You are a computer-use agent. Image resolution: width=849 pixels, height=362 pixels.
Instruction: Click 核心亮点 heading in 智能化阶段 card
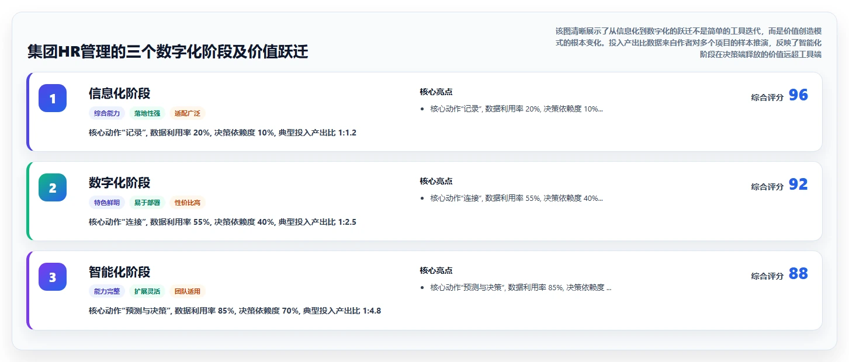pyautogui.click(x=436, y=270)
